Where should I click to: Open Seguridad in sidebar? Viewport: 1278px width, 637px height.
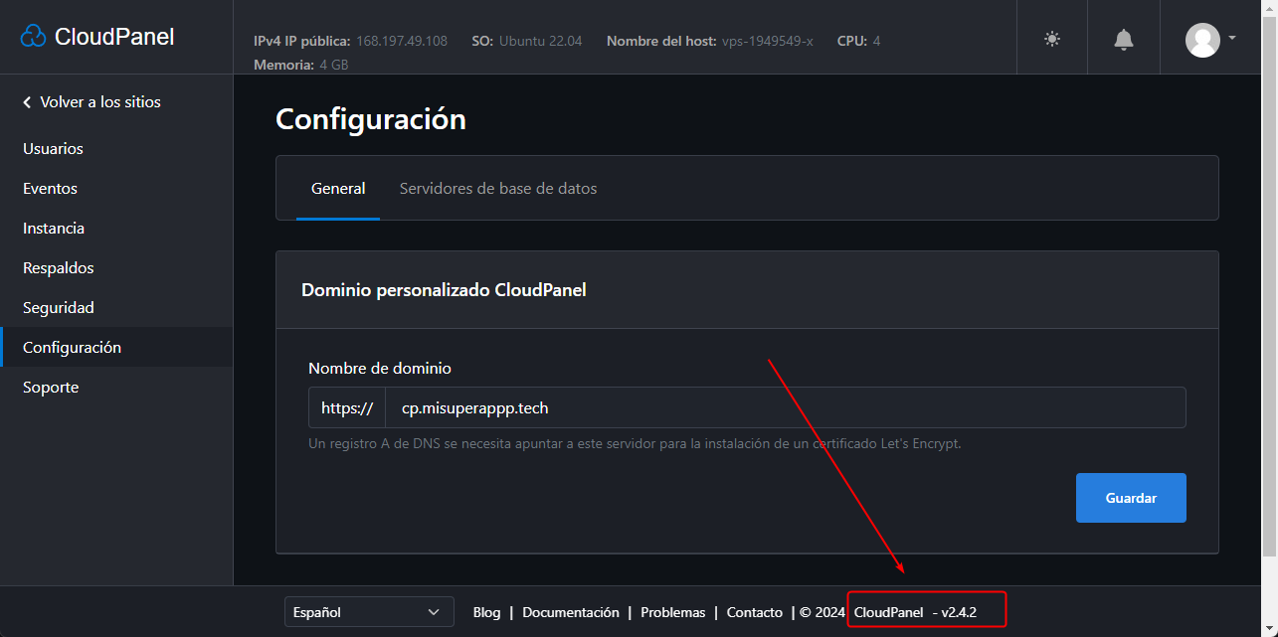(x=59, y=308)
